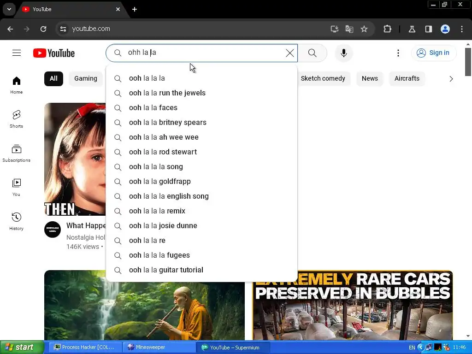Go forward in the browser

point(27,29)
